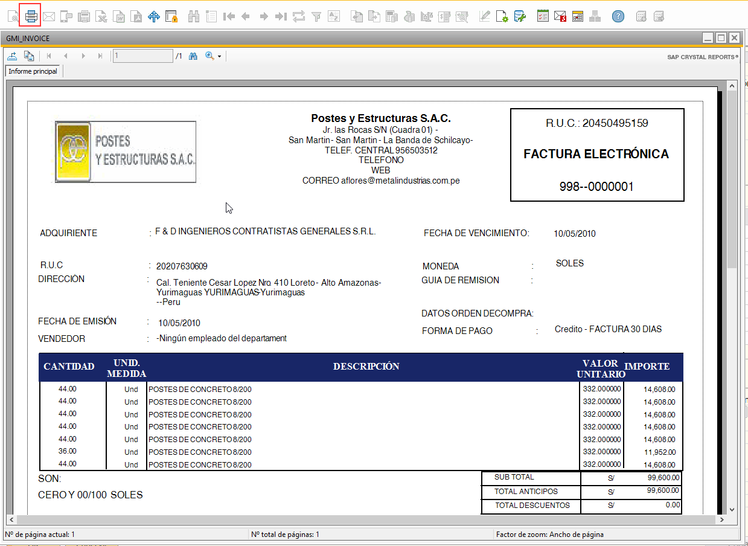
Task: Click the vertical scrollbar down arrow
Action: tap(732, 509)
